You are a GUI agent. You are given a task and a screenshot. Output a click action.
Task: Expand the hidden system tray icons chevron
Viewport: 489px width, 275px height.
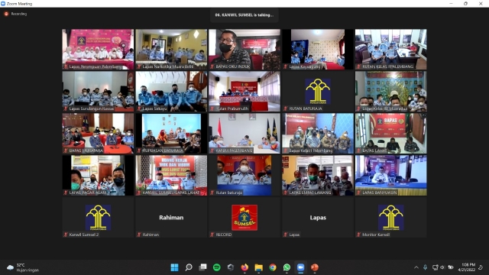(416, 267)
